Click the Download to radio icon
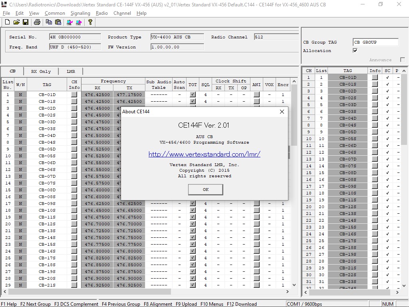The width and height of the screenshot is (409, 307). [x=79, y=22]
